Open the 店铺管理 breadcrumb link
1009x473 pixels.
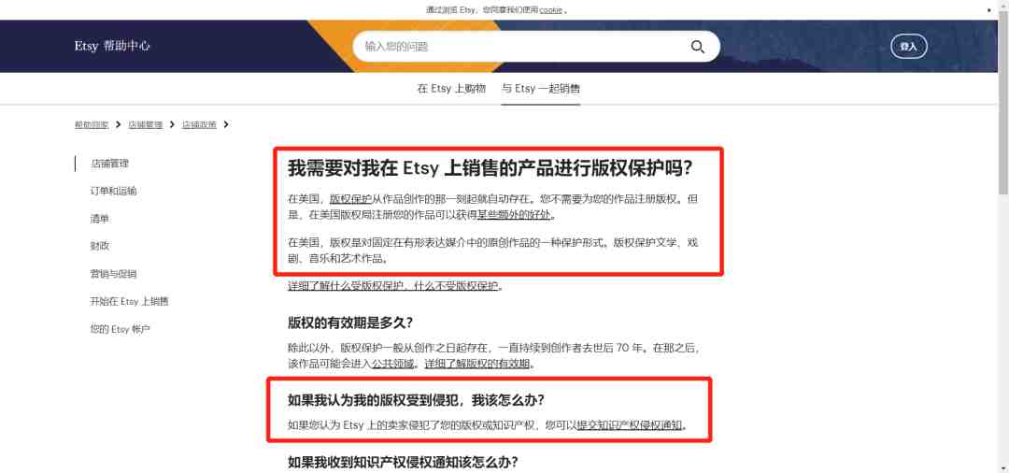pos(145,125)
